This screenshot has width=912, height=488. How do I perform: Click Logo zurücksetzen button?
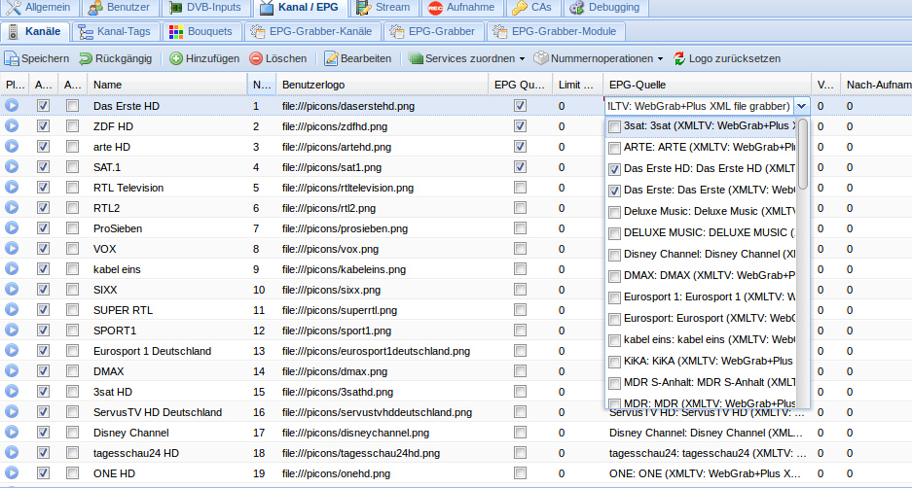click(x=726, y=58)
